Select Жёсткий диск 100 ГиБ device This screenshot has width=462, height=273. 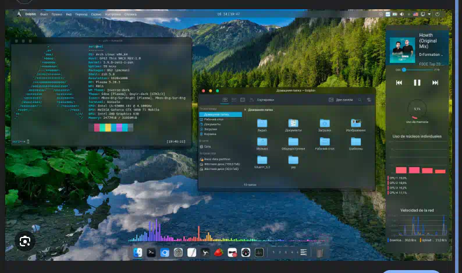tap(221, 164)
